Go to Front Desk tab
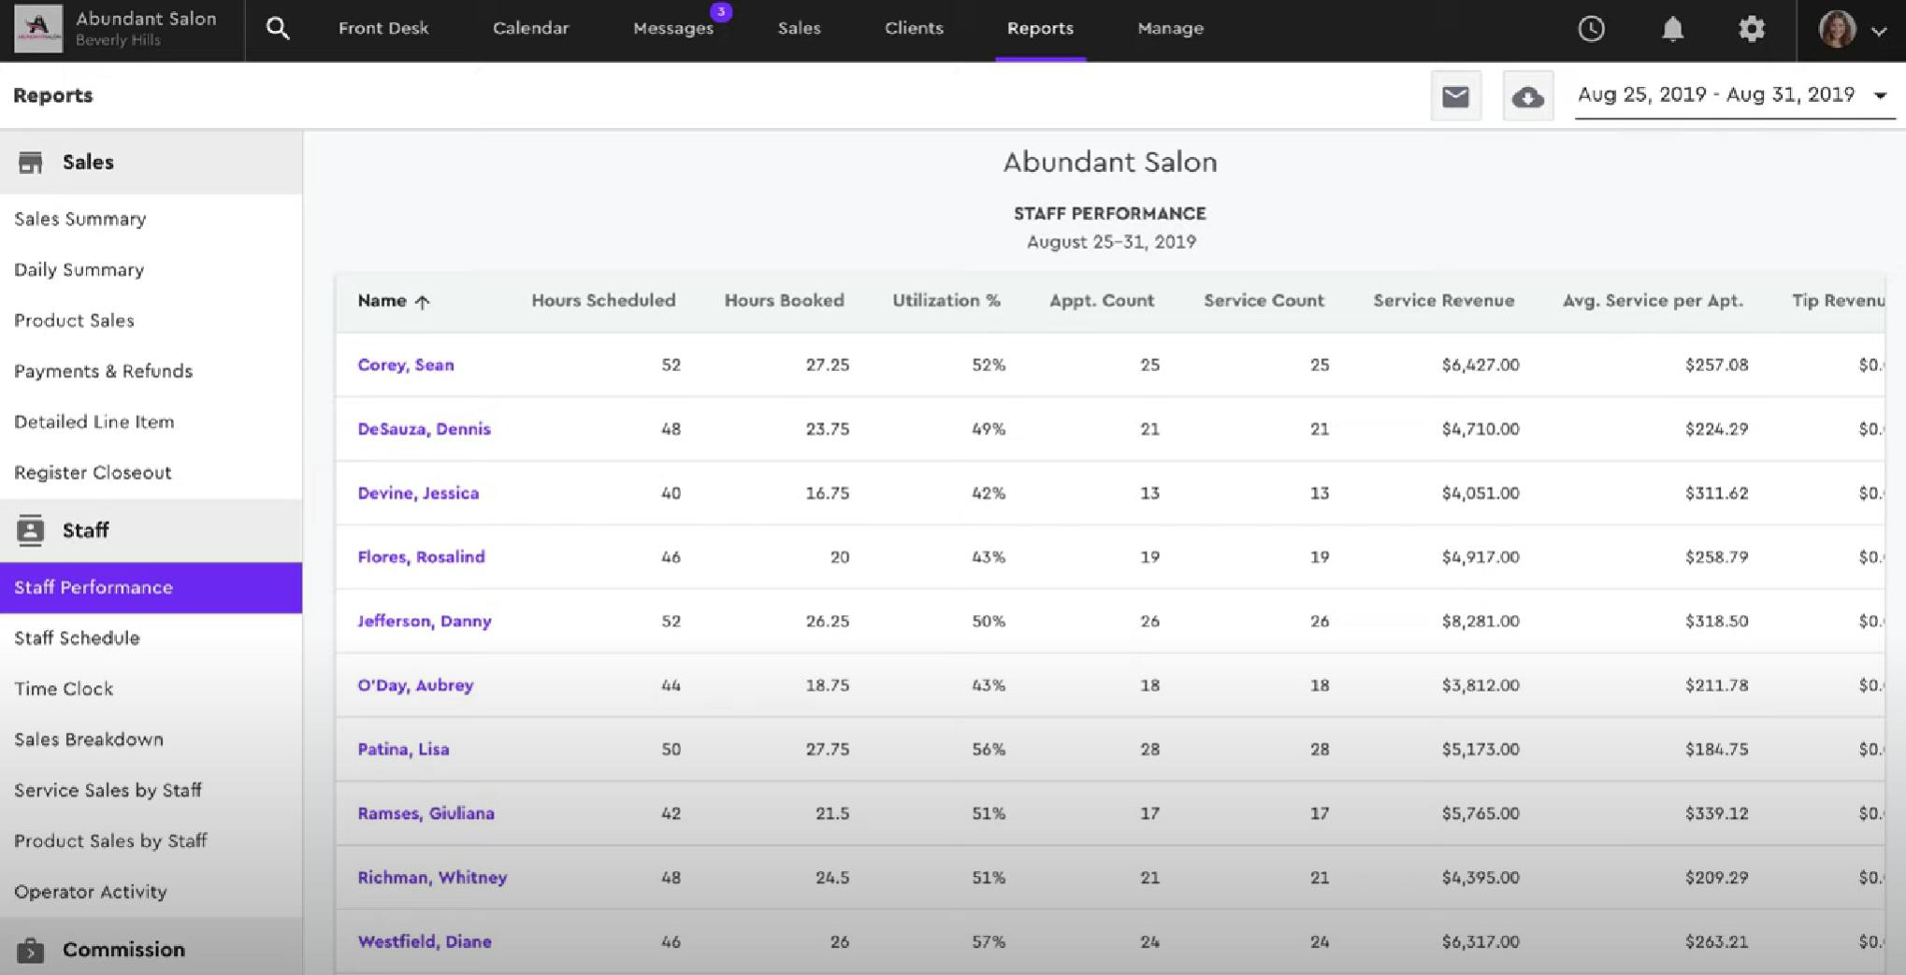Screen dimensions: 1906x975 click(x=383, y=28)
